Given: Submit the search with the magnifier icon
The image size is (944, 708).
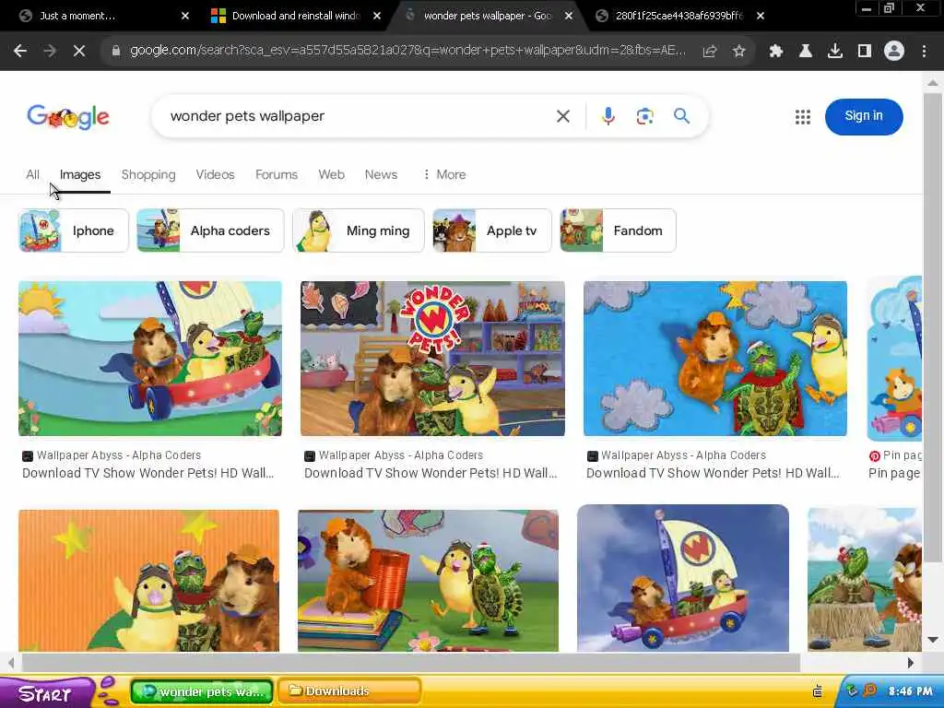Looking at the screenshot, I should tap(681, 115).
